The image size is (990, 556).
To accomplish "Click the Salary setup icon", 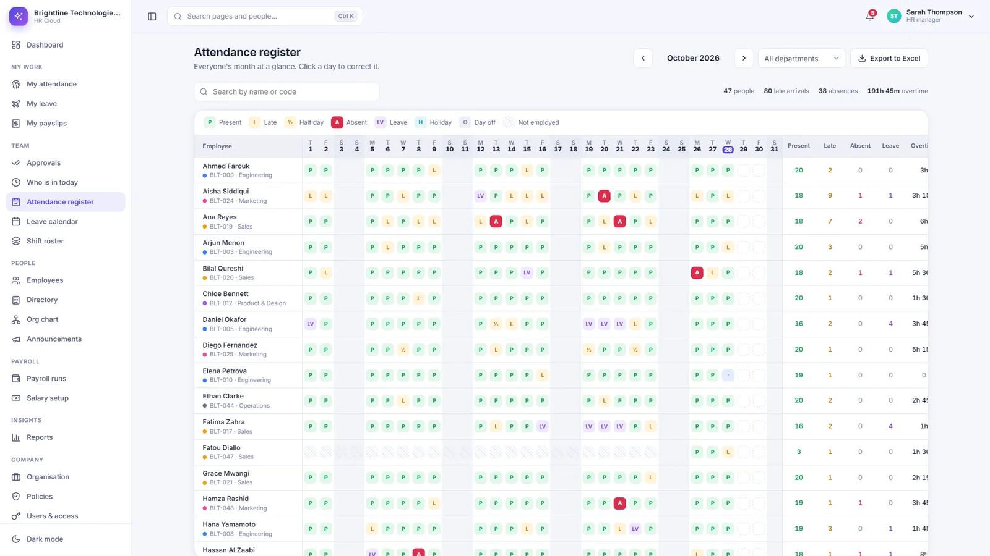I will (x=16, y=398).
